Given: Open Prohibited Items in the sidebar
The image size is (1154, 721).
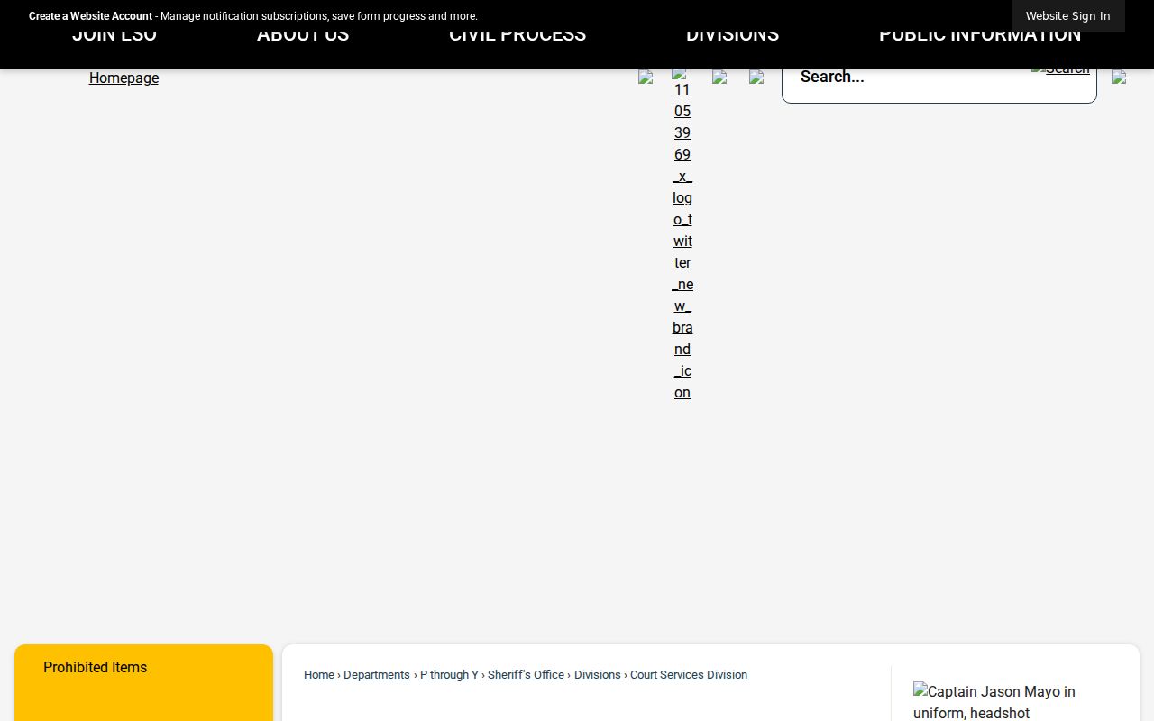Looking at the screenshot, I should [x=95, y=668].
